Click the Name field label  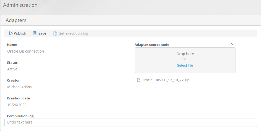(x=12, y=45)
